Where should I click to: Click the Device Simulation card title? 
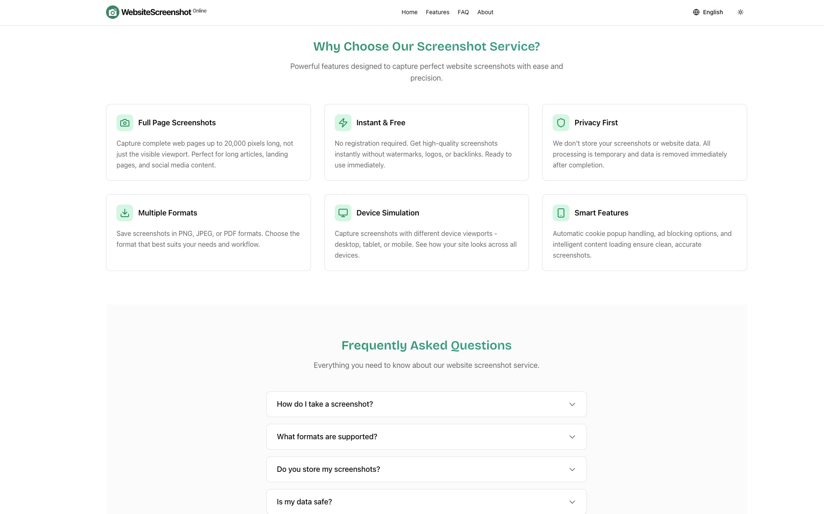(x=388, y=213)
